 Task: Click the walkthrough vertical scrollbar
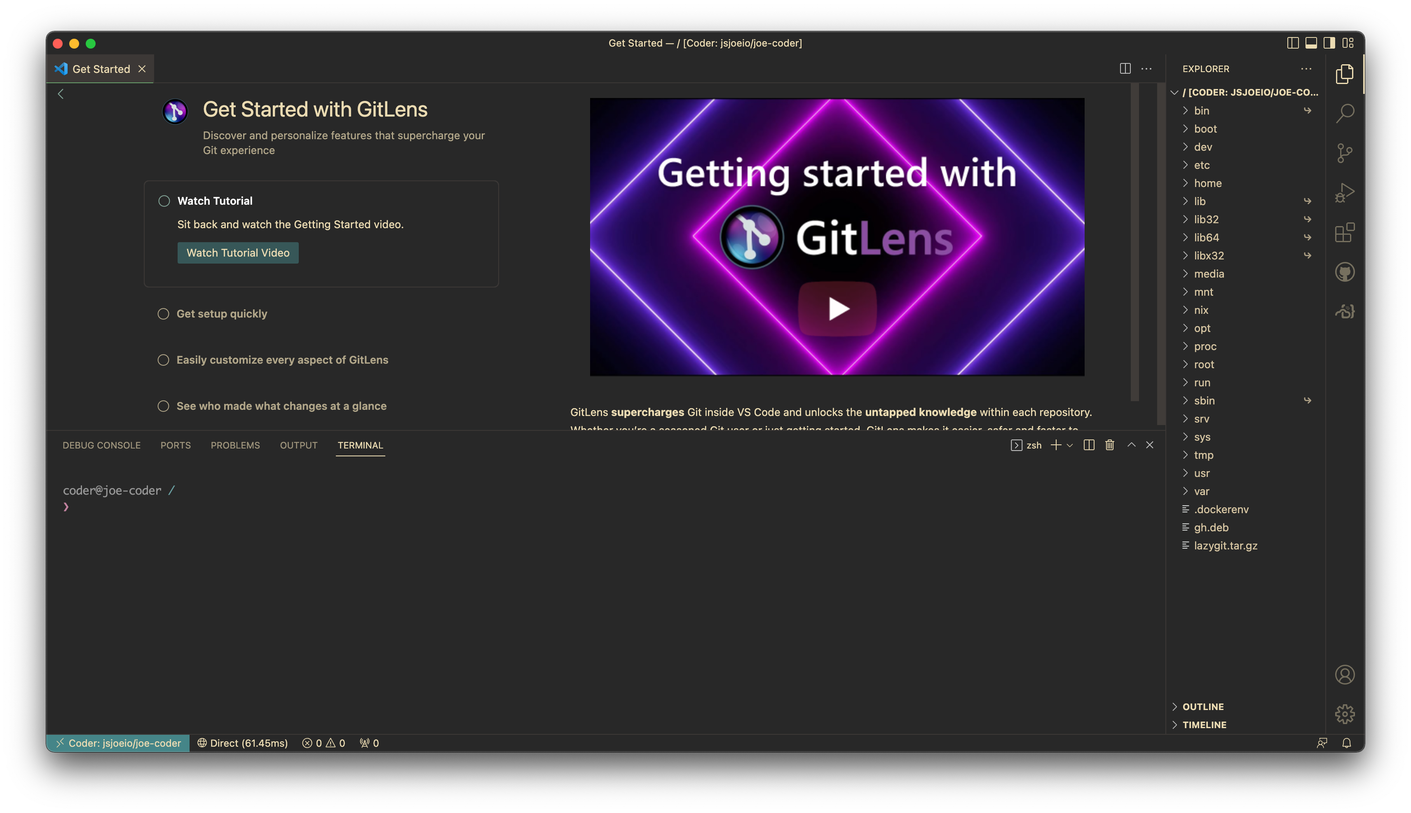[1134, 243]
